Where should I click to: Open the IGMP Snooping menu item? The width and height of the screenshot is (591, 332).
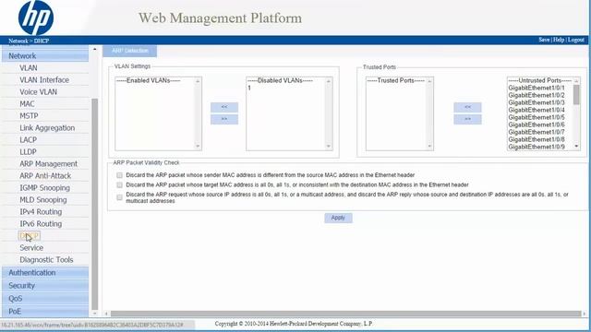44,188
